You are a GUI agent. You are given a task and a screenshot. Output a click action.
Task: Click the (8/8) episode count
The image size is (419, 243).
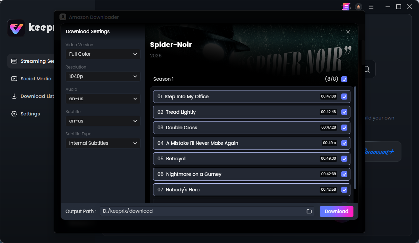[331, 79]
